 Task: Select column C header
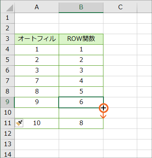[120, 7]
